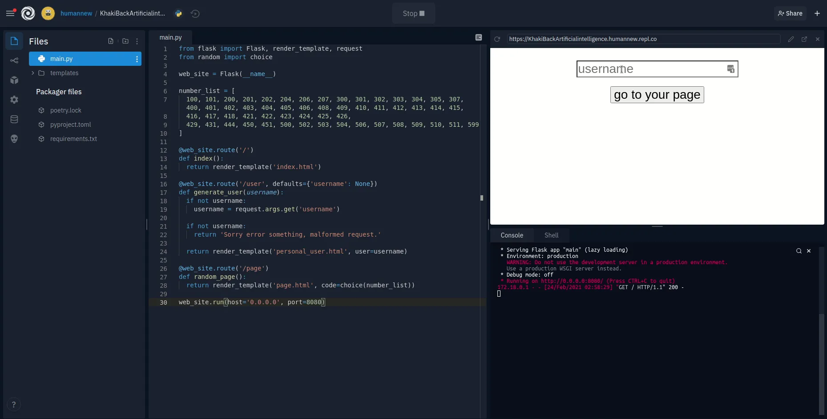Open the hamburger menu in top bar
This screenshot has height=419, width=827.
pyautogui.click(x=10, y=13)
